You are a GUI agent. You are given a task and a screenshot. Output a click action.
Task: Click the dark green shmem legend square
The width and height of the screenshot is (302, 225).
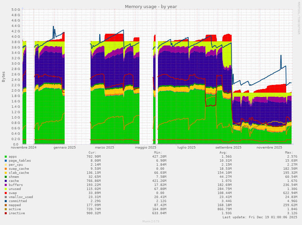[x=5, y=176]
